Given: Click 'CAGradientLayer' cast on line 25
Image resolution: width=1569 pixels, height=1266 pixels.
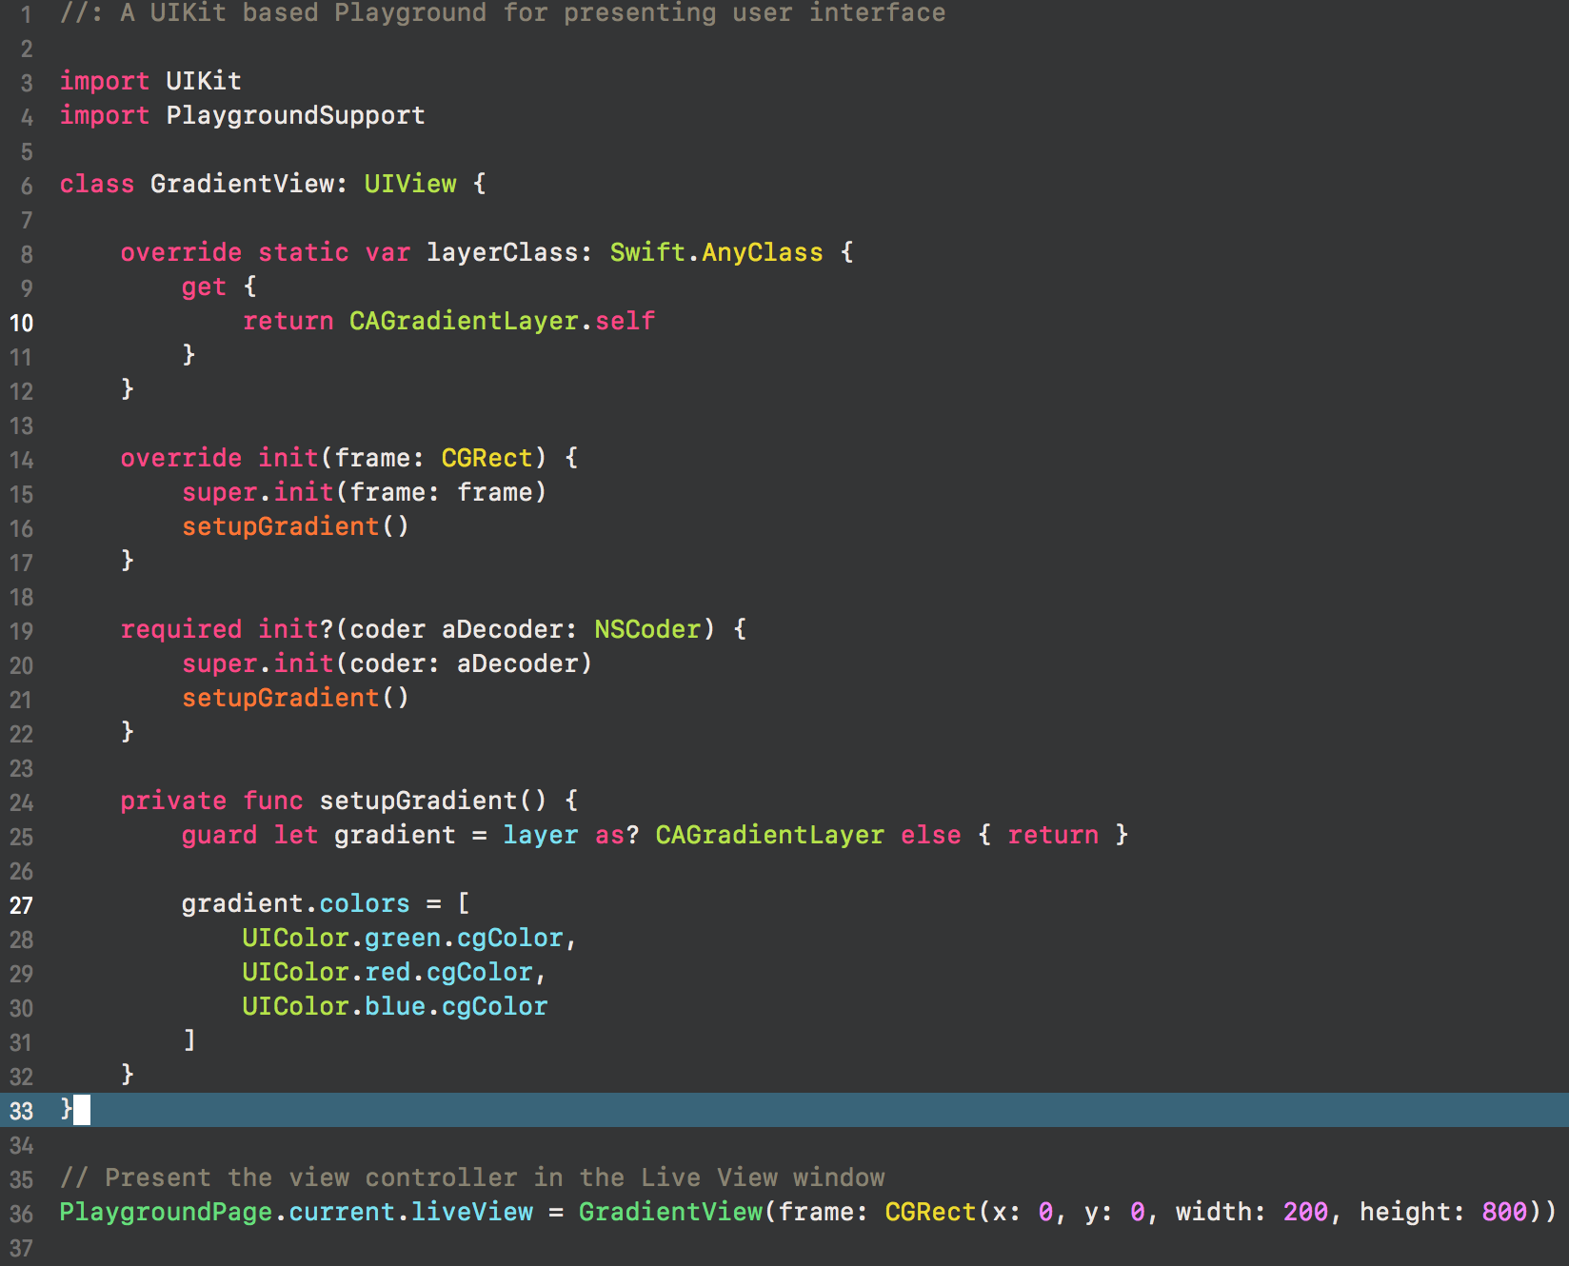Looking at the screenshot, I should pos(769,835).
